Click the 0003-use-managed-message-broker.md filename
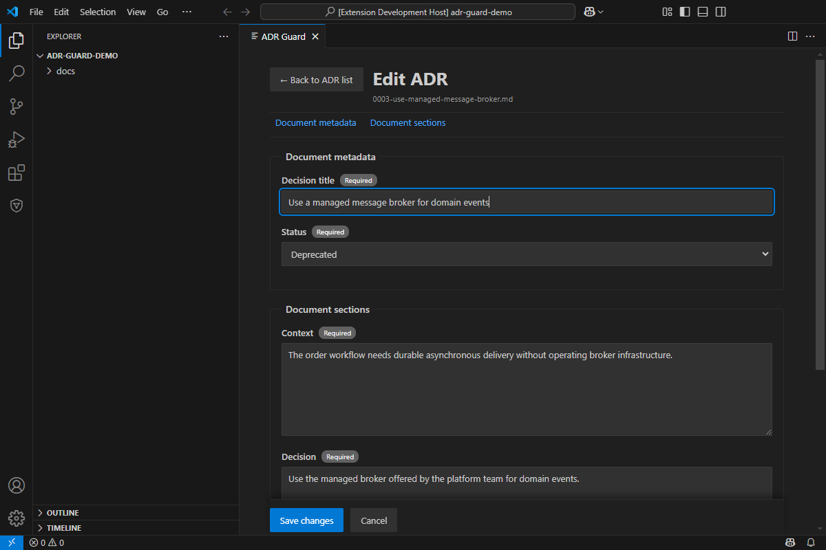 coord(443,99)
